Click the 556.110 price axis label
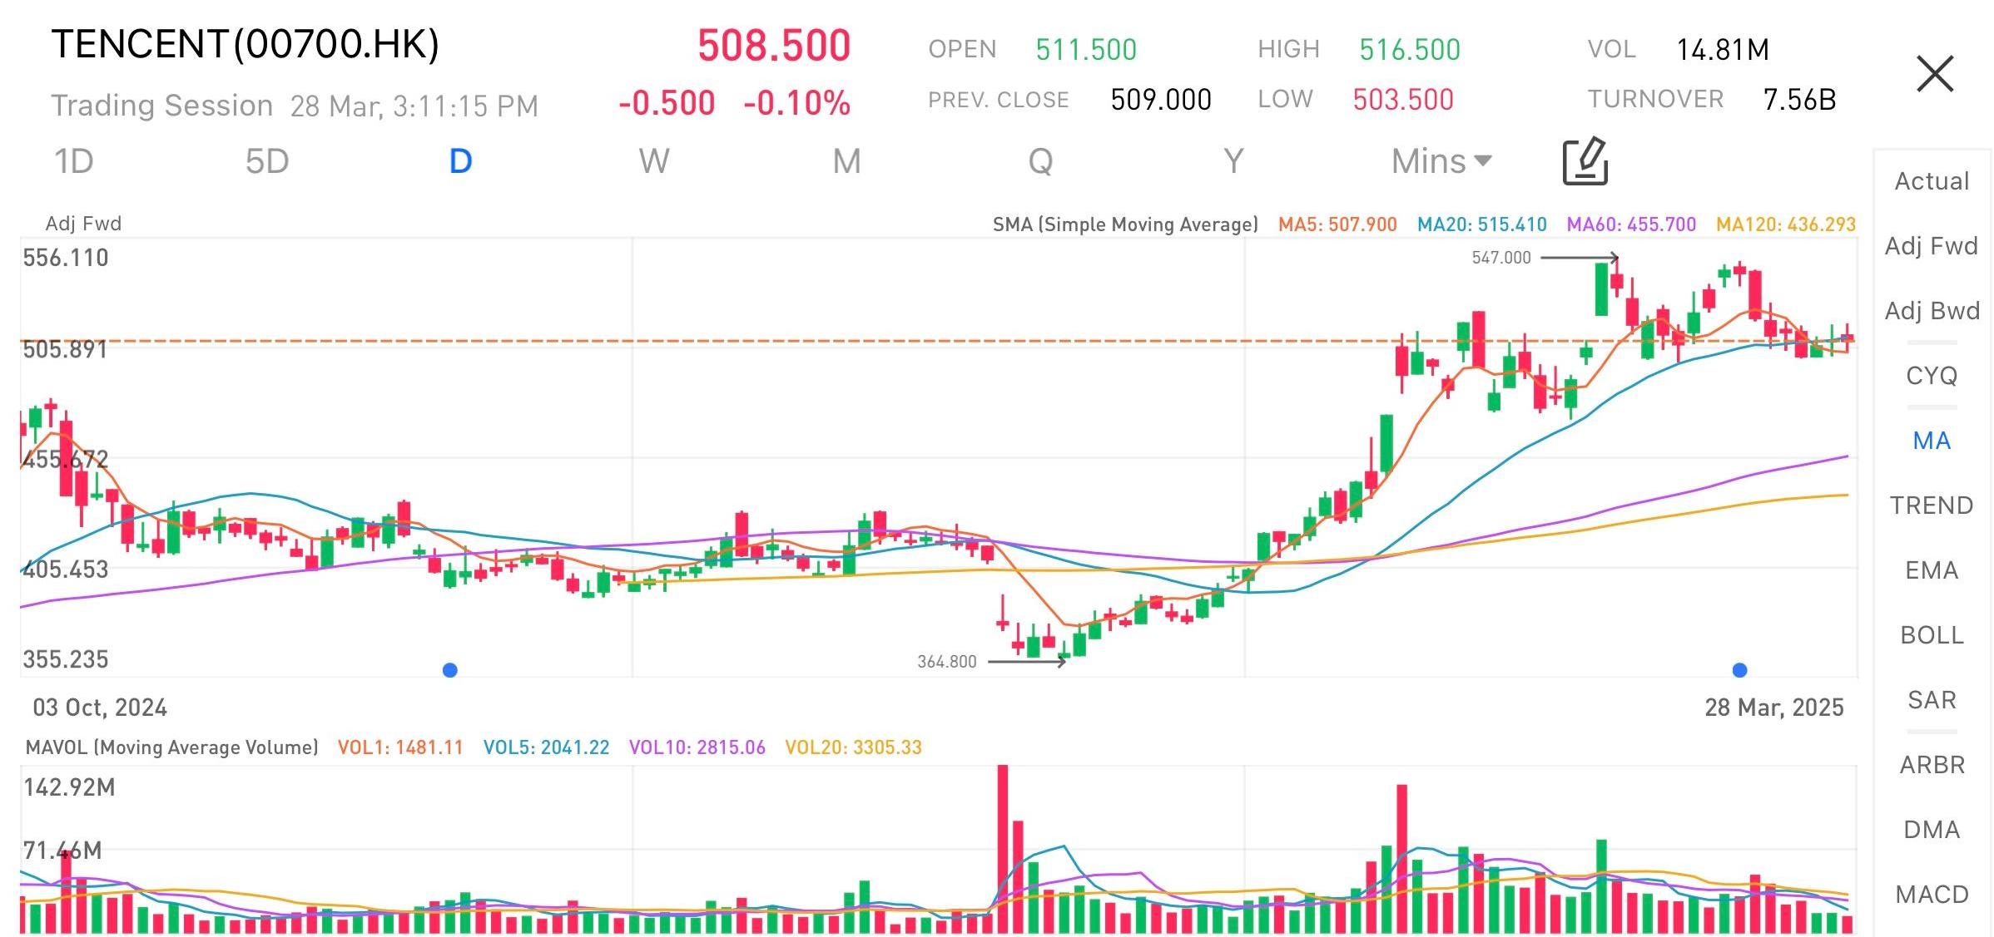 (66, 258)
